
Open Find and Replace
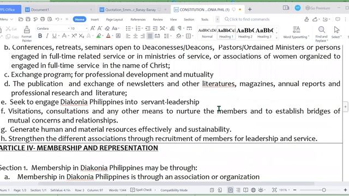(x=321, y=34)
